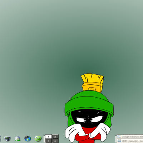Open the Home folder house icon
The image size is (143, 143).
point(18,138)
